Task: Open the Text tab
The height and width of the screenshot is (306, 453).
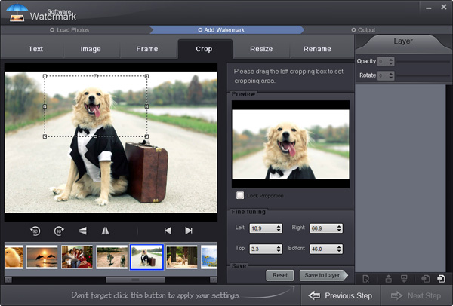Action: pyautogui.click(x=35, y=49)
